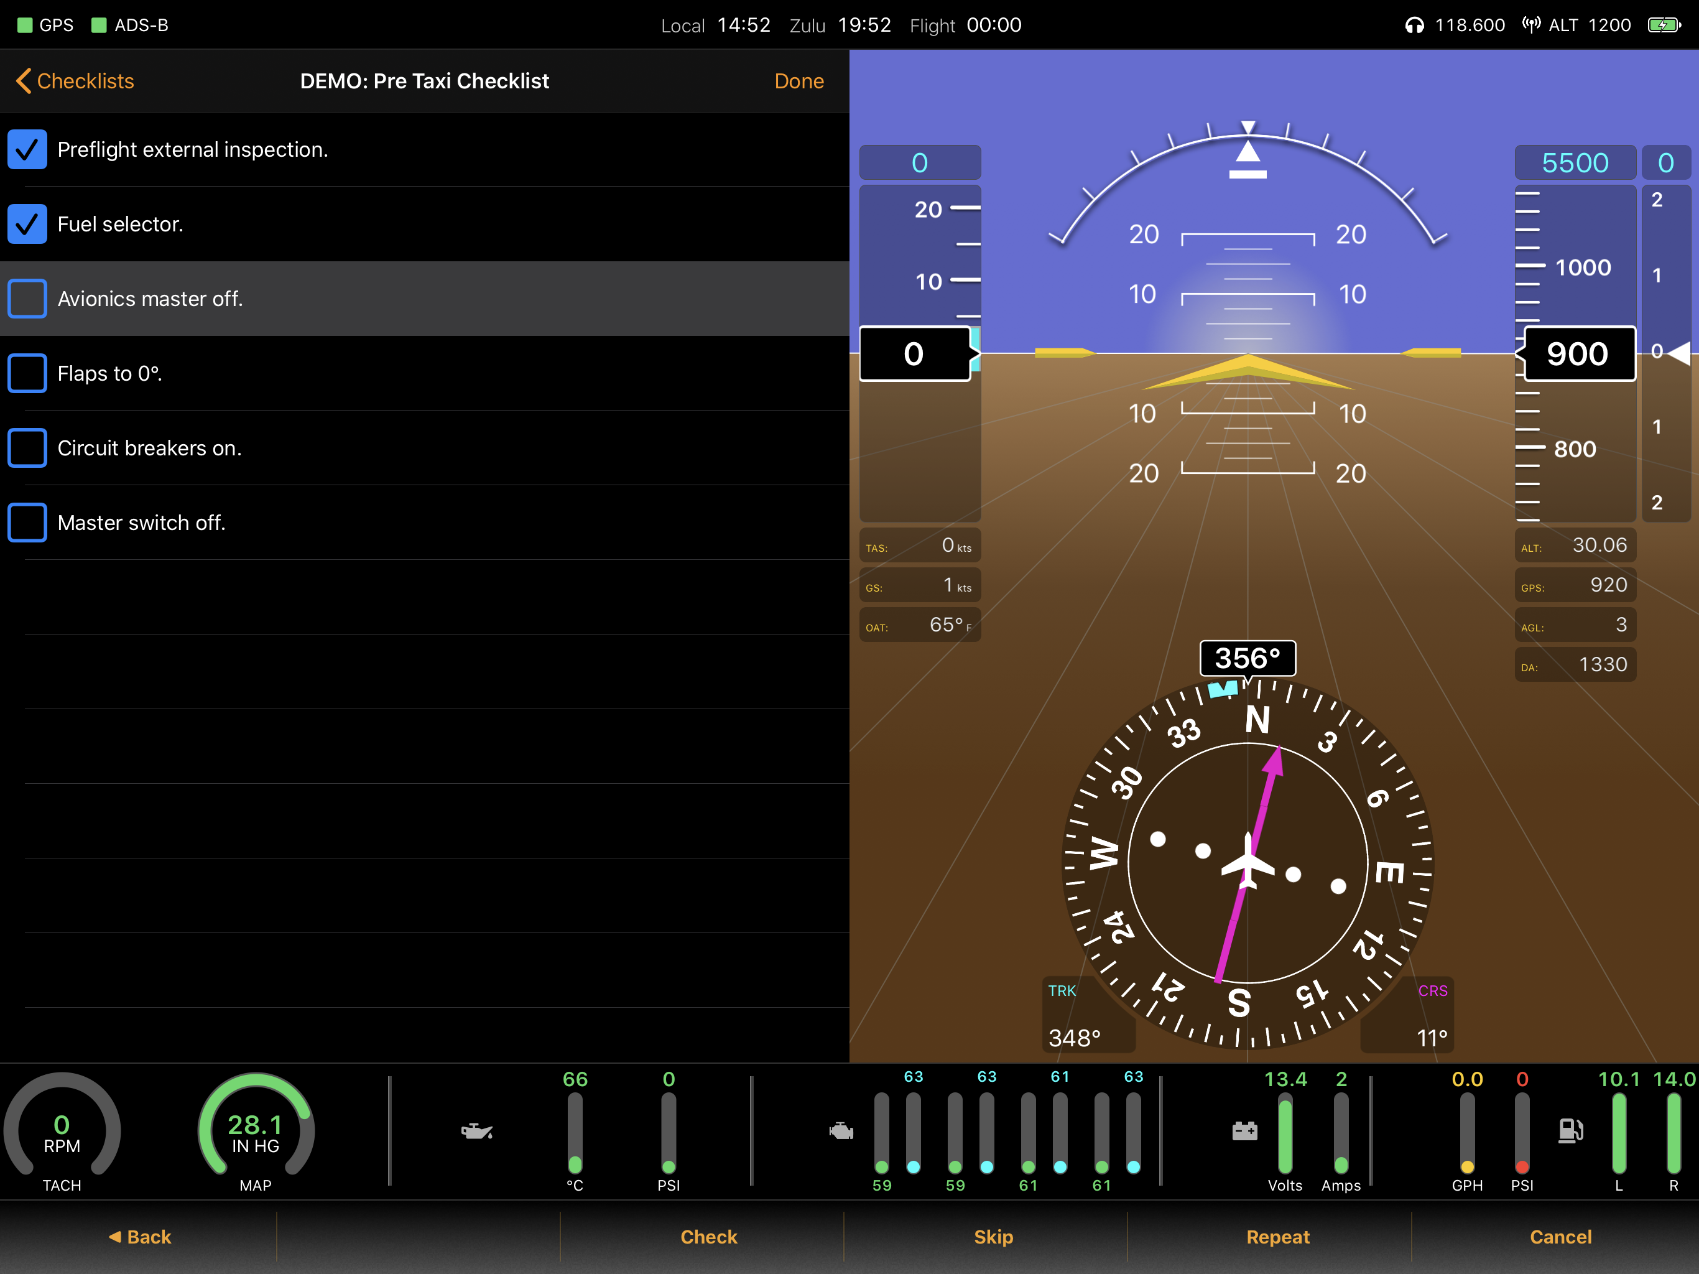Tap the transponder antenna icon
This screenshot has height=1274, width=1699.
pyautogui.click(x=1531, y=26)
